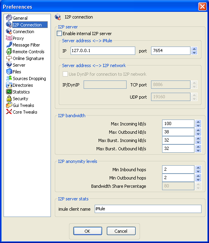Increase the iMule server port value
Screen dimensions: 209x243
pyautogui.click(x=194, y=49)
